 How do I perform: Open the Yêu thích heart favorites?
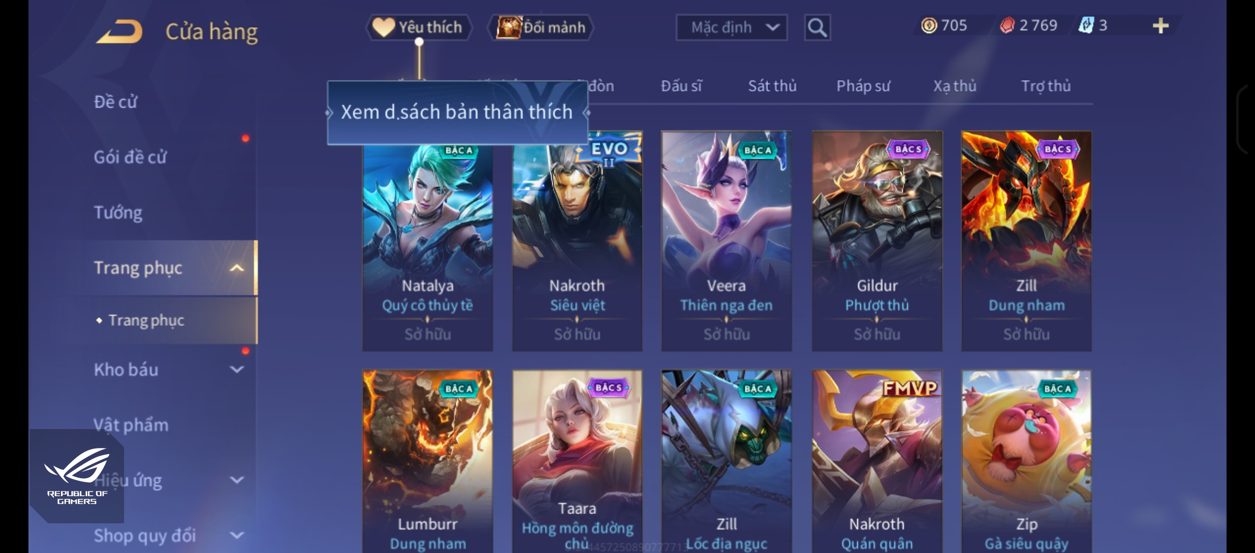418,27
